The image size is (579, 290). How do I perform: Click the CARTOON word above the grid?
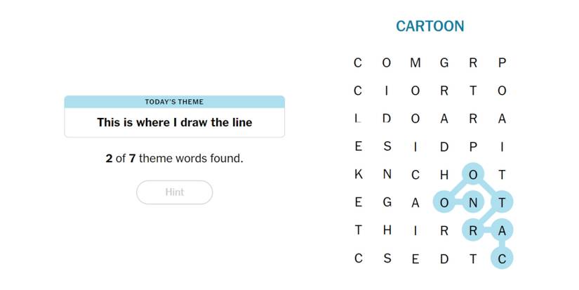coord(430,27)
